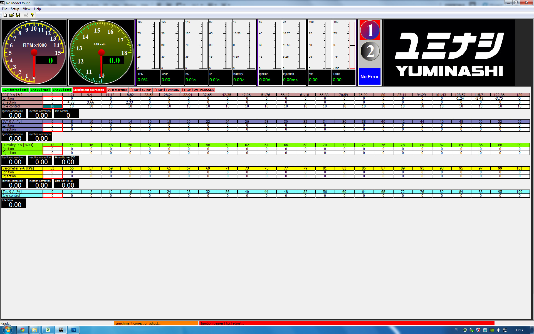
Task: Click the No Error indicator
Action: pyautogui.click(x=370, y=77)
